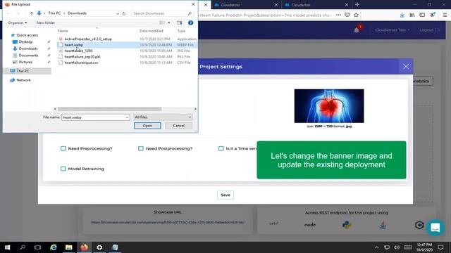The height and width of the screenshot is (253, 451).
Task: Click the Open button
Action: point(147,126)
